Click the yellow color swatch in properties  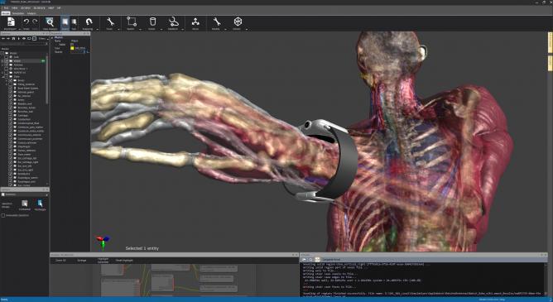pyautogui.click(x=72, y=48)
